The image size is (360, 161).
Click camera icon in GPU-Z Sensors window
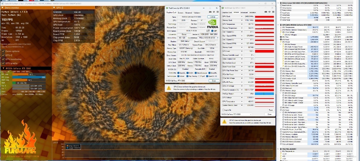(265, 13)
